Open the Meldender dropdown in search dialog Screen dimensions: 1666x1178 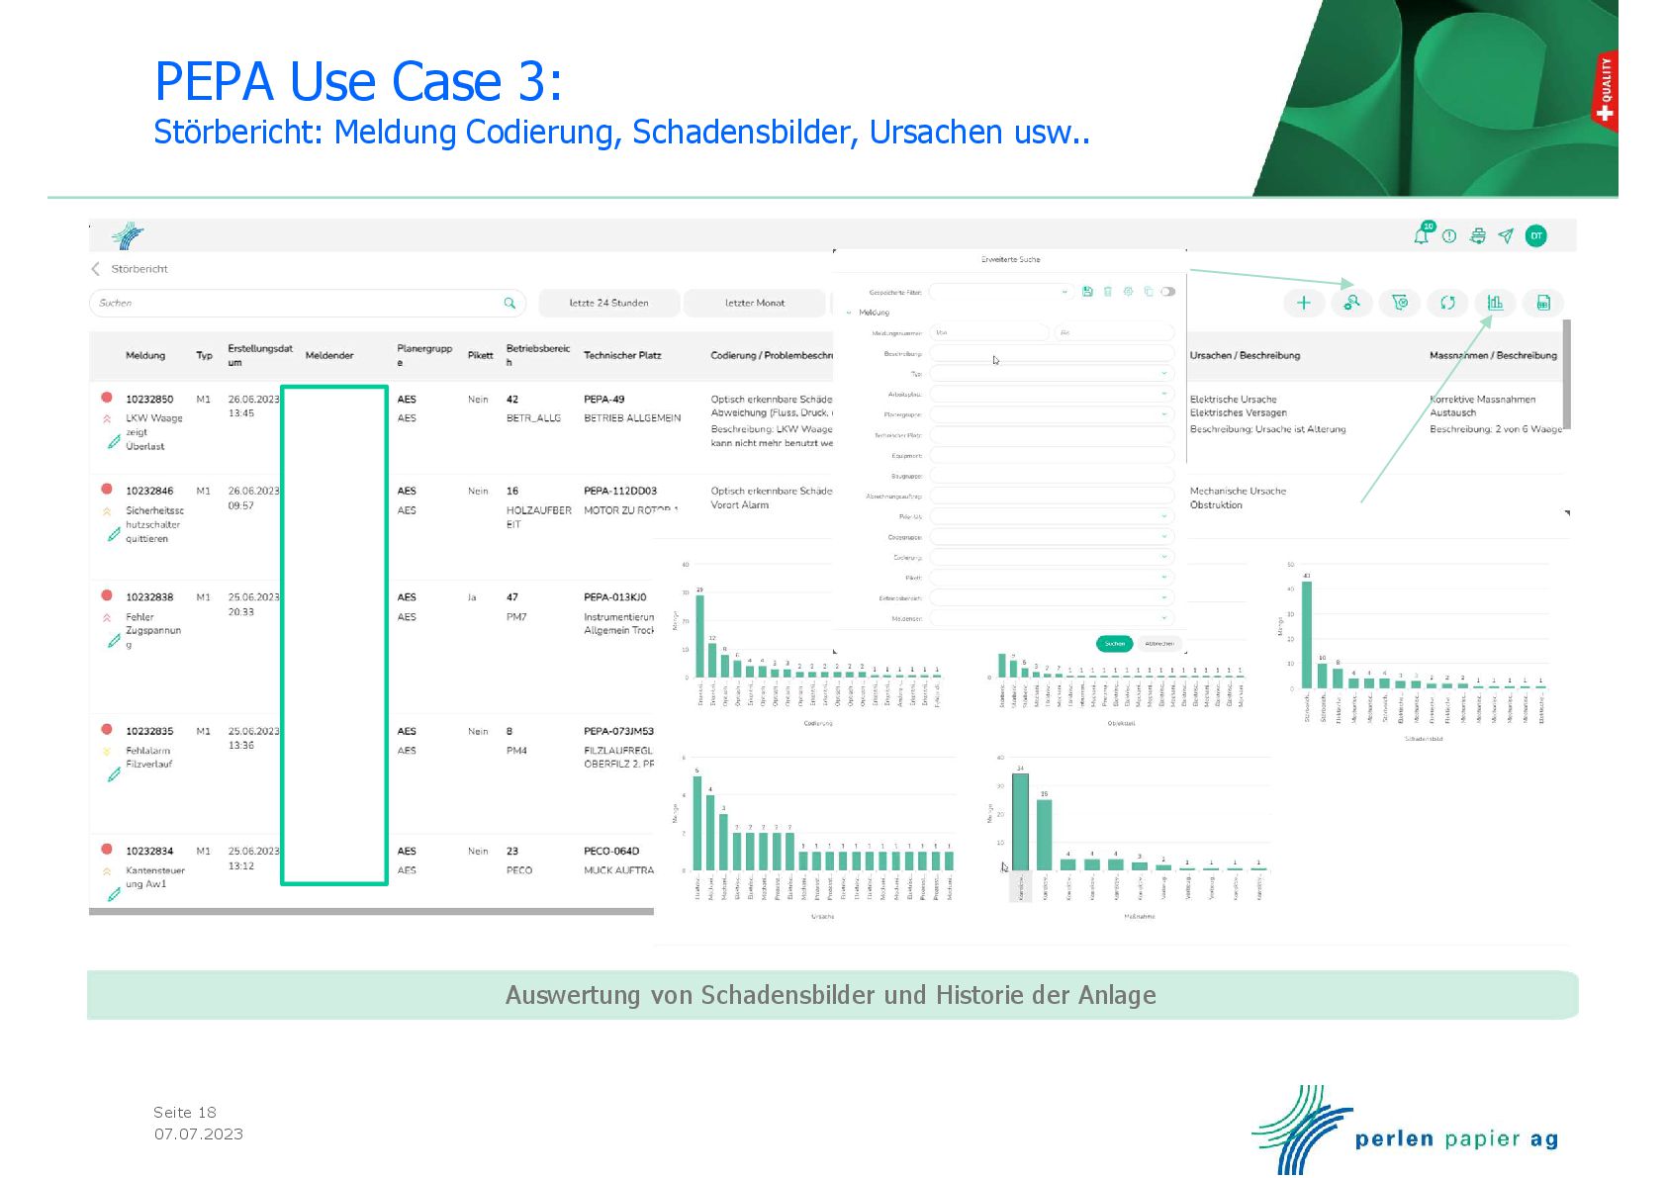click(1051, 618)
